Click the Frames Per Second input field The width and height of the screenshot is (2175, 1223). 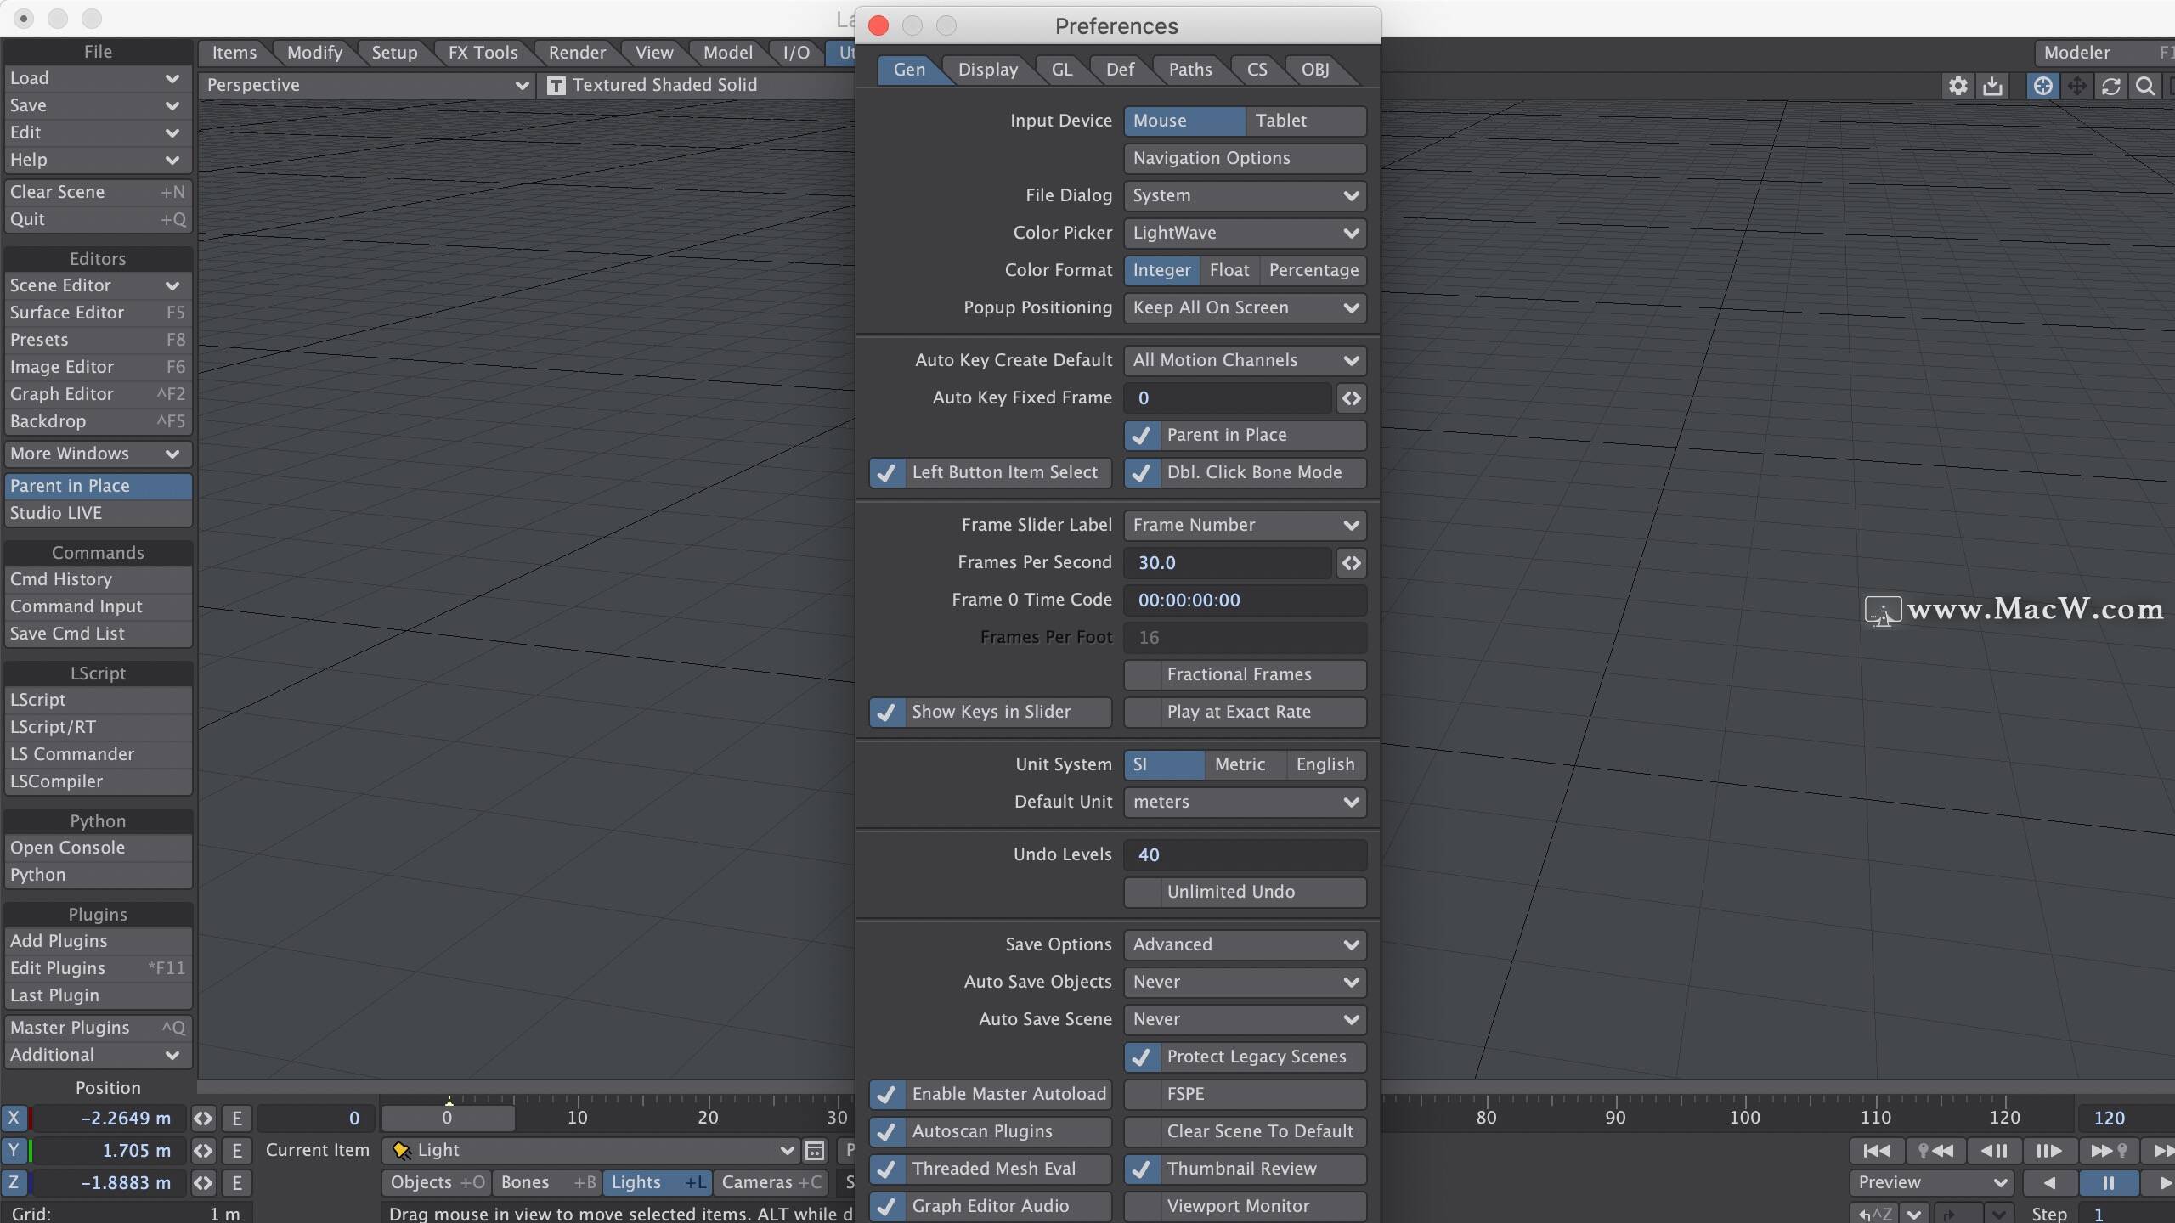pyautogui.click(x=1231, y=561)
